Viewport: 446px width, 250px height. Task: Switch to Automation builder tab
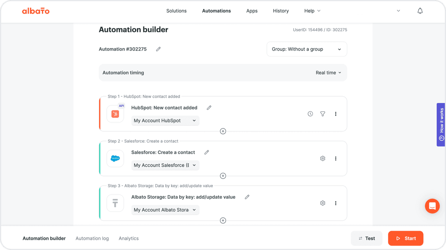(44, 238)
